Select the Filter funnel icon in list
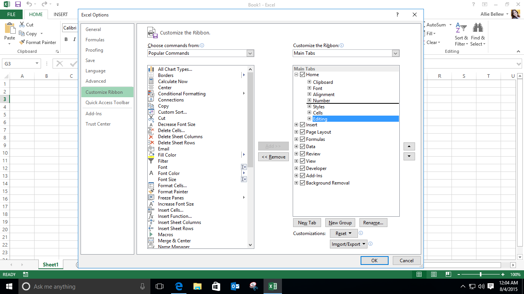 [x=151, y=161]
